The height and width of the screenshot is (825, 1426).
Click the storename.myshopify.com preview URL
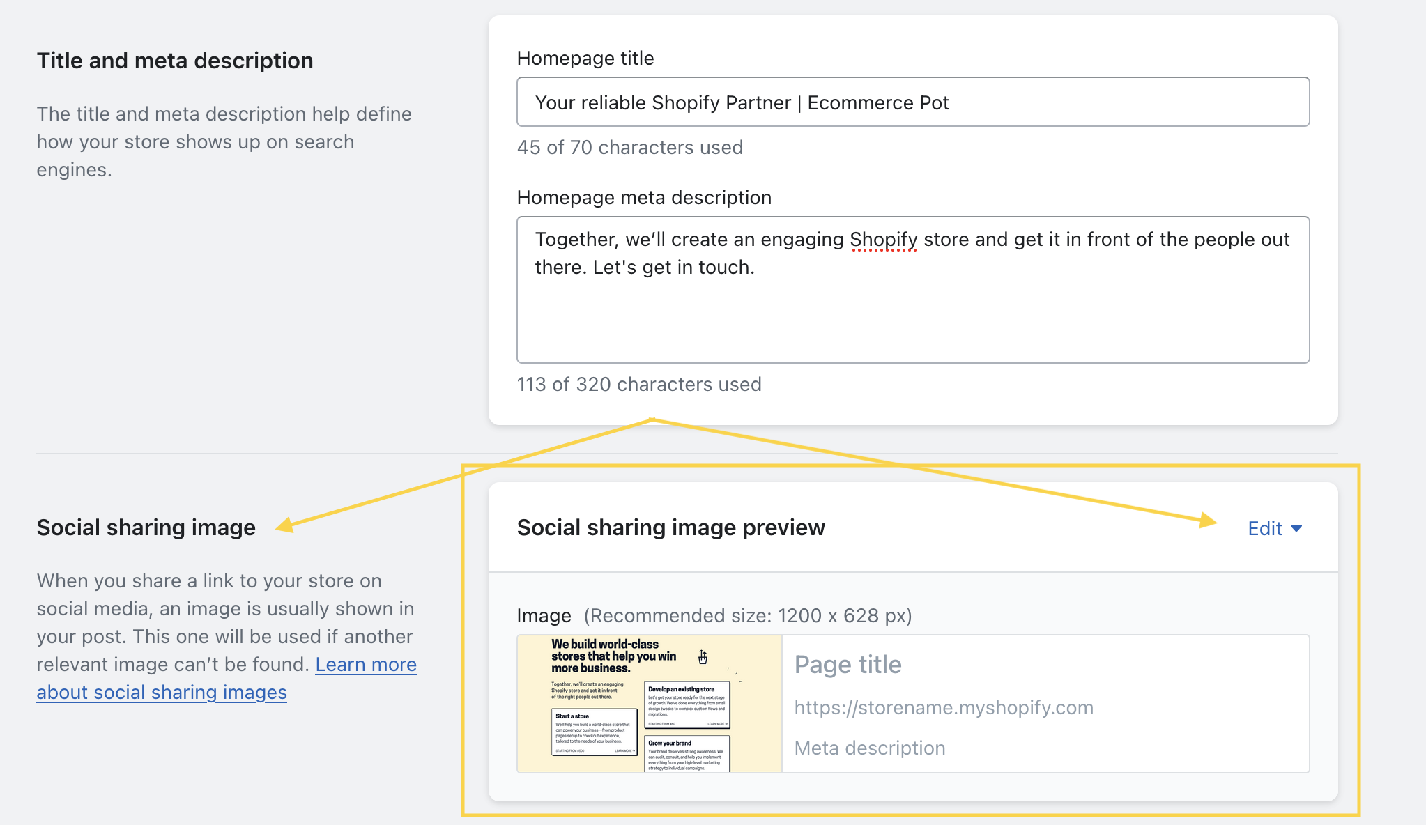943,708
